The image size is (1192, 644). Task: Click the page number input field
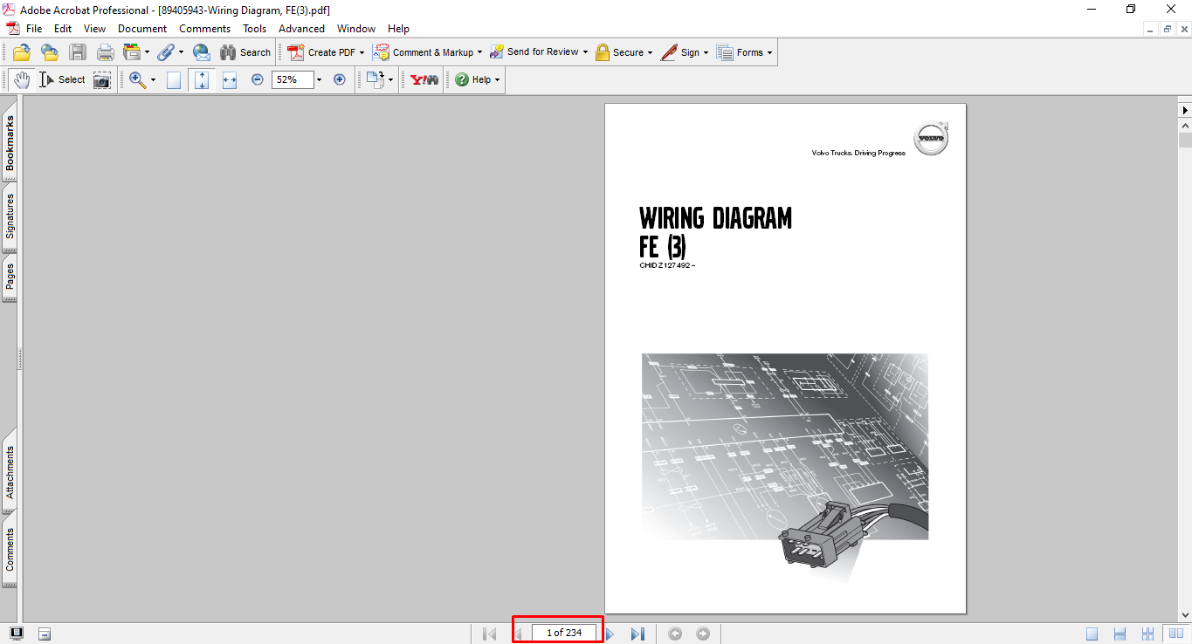[x=564, y=633]
